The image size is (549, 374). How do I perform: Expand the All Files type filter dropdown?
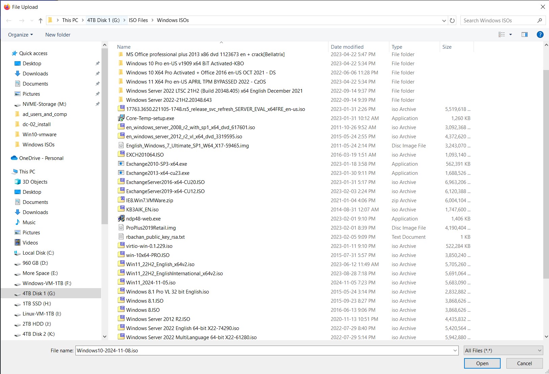coord(503,351)
